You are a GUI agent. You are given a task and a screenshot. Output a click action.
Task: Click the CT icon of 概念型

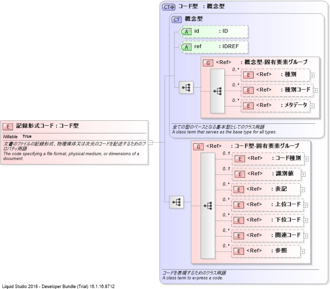point(177,20)
